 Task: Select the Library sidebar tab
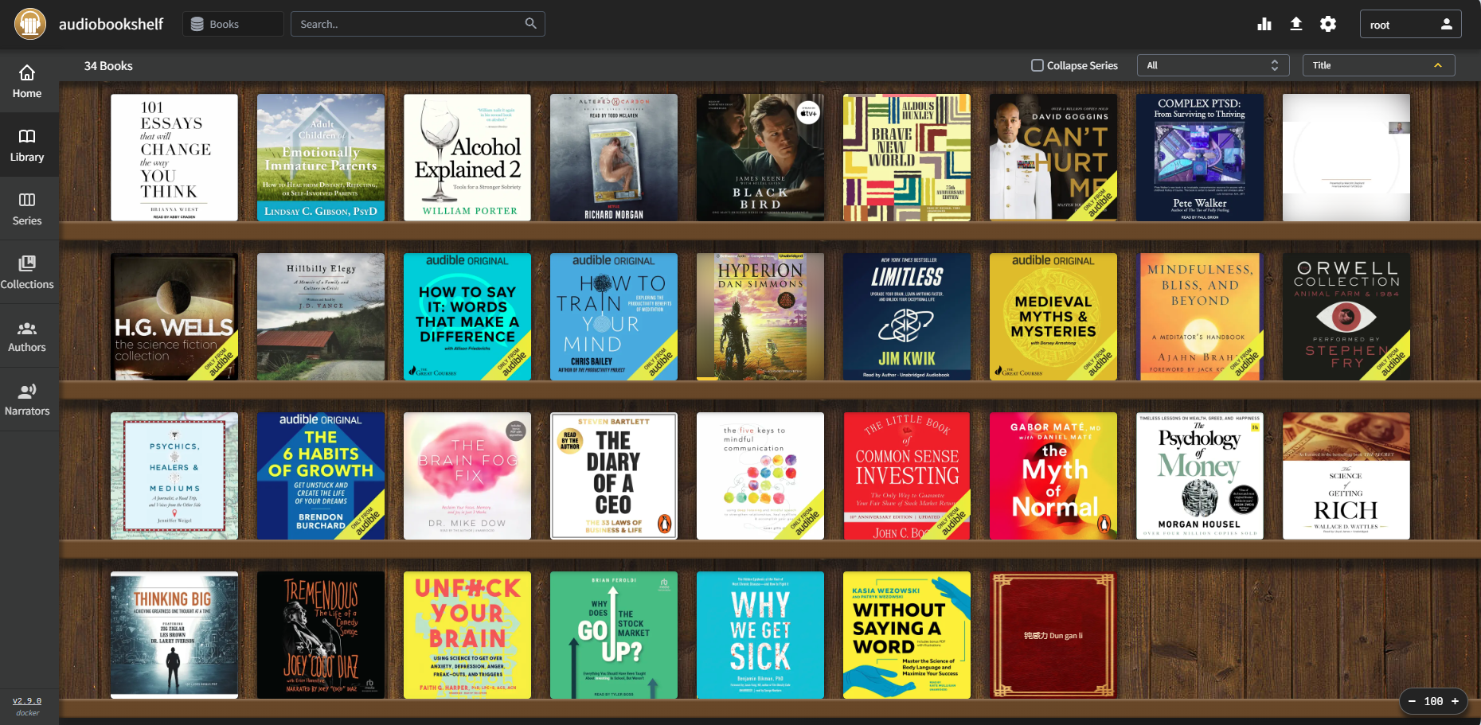pyautogui.click(x=27, y=145)
